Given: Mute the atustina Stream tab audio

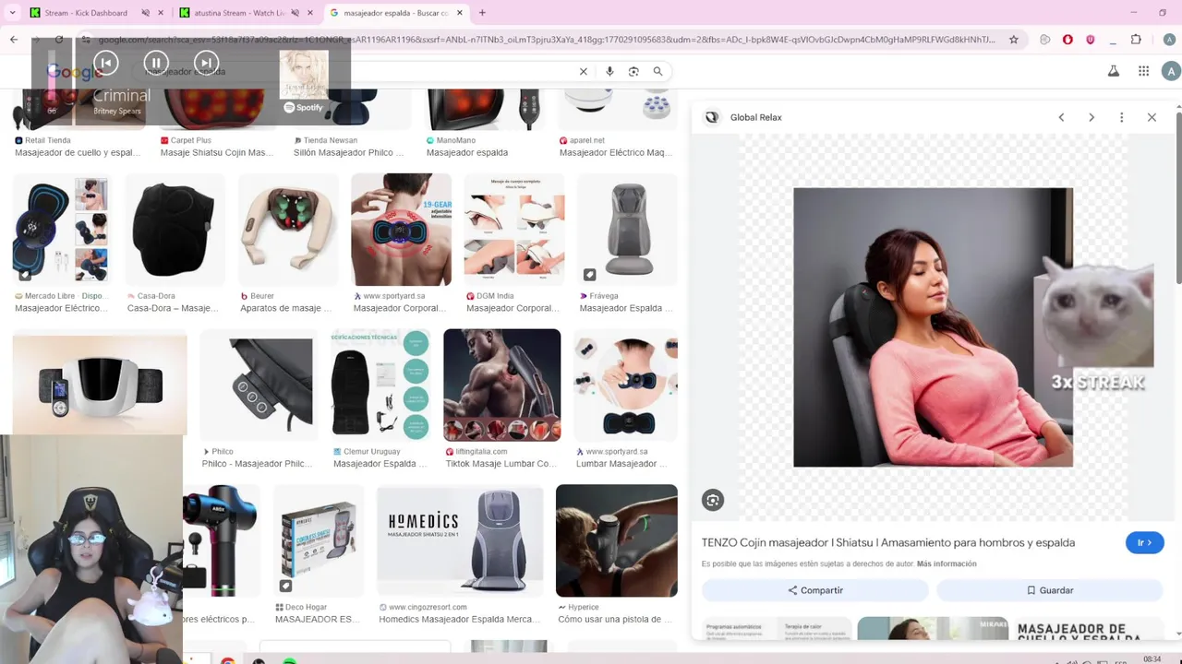Looking at the screenshot, I should pos(295,13).
